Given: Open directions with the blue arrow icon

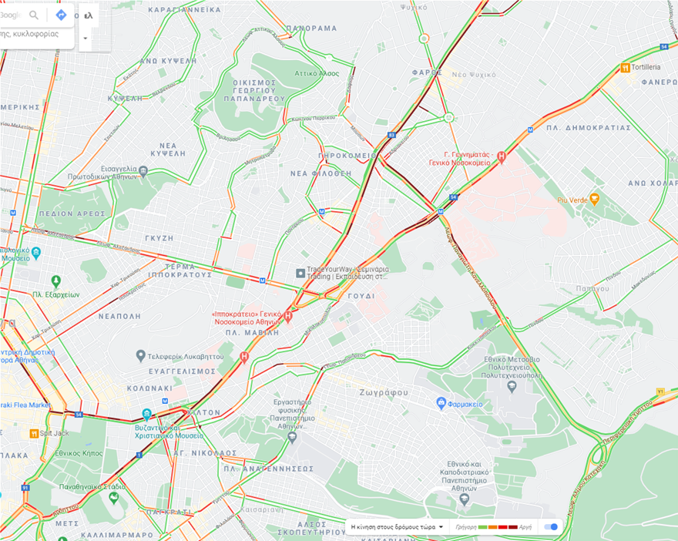Looking at the screenshot, I should [62, 15].
